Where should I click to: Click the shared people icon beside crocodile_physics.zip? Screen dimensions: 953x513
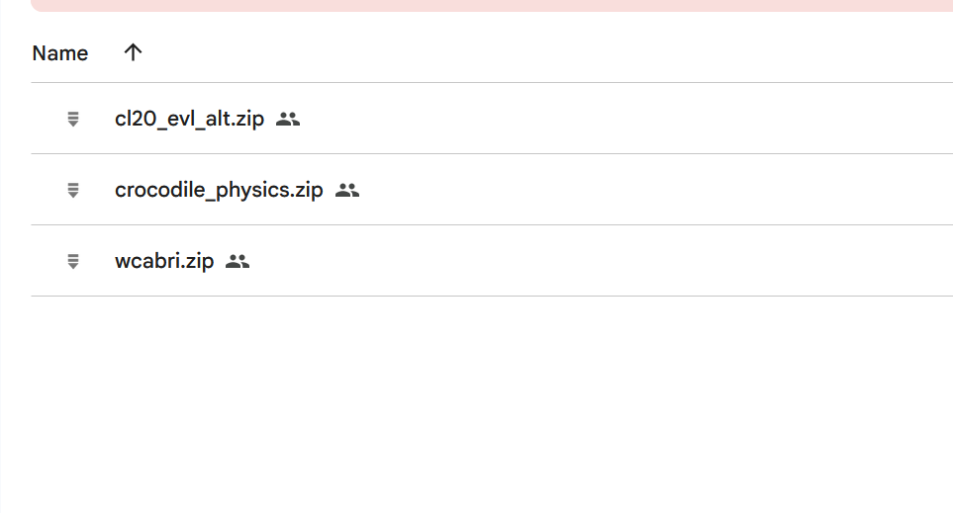(347, 191)
